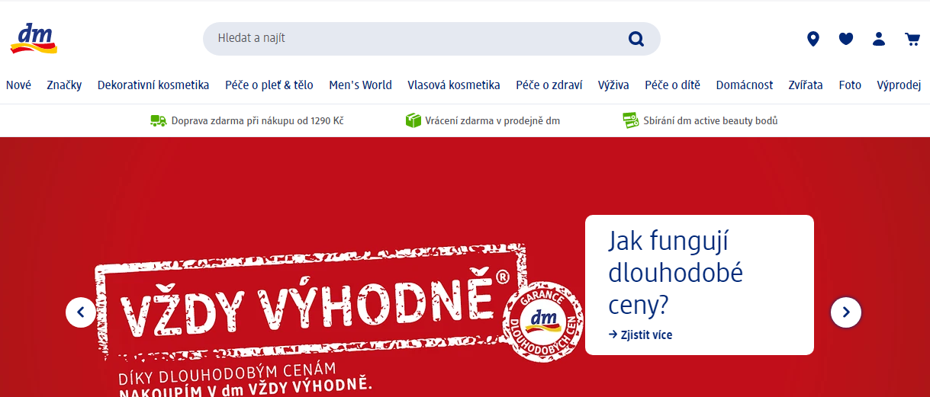The height and width of the screenshot is (397, 930).
Task: Open the Péče o dítě category
Action: coord(672,85)
